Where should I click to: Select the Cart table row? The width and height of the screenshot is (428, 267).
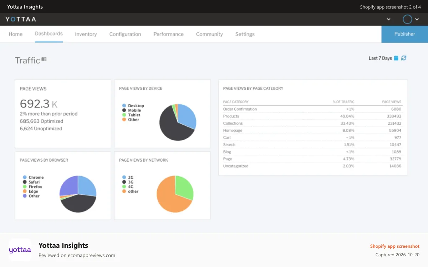(x=312, y=138)
